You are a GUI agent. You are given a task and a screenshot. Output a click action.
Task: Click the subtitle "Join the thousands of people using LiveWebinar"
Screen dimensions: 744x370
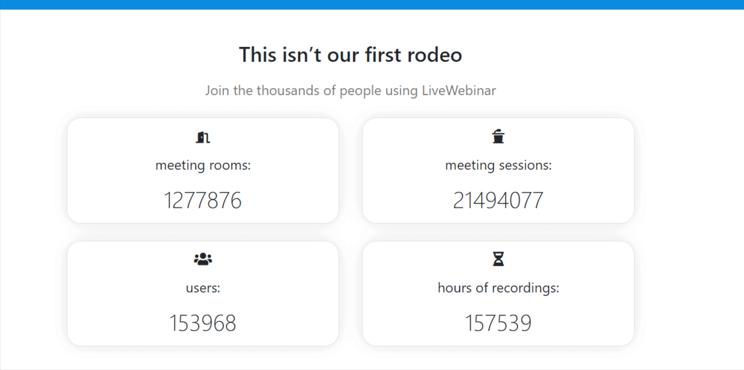click(350, 91)
